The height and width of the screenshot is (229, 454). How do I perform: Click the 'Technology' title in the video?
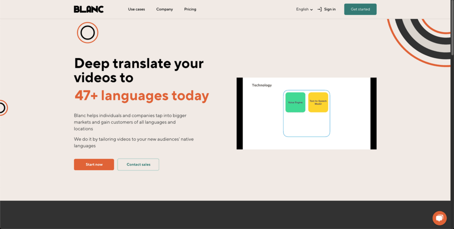[x=262, y=85]
